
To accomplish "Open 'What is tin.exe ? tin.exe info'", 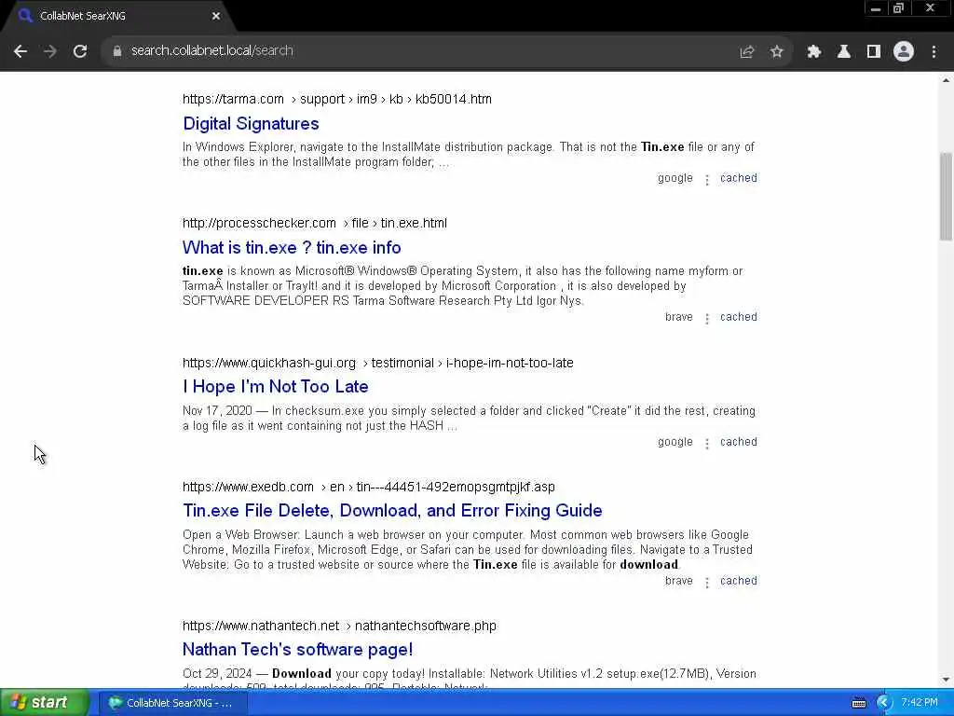I will (x=292, y=248).
